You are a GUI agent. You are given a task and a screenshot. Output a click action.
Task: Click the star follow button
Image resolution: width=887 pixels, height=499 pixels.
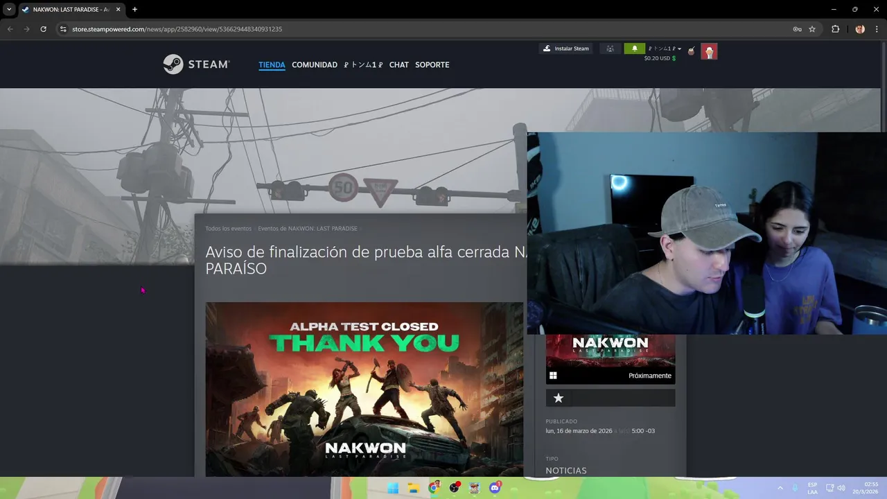(x=559, y=398)
